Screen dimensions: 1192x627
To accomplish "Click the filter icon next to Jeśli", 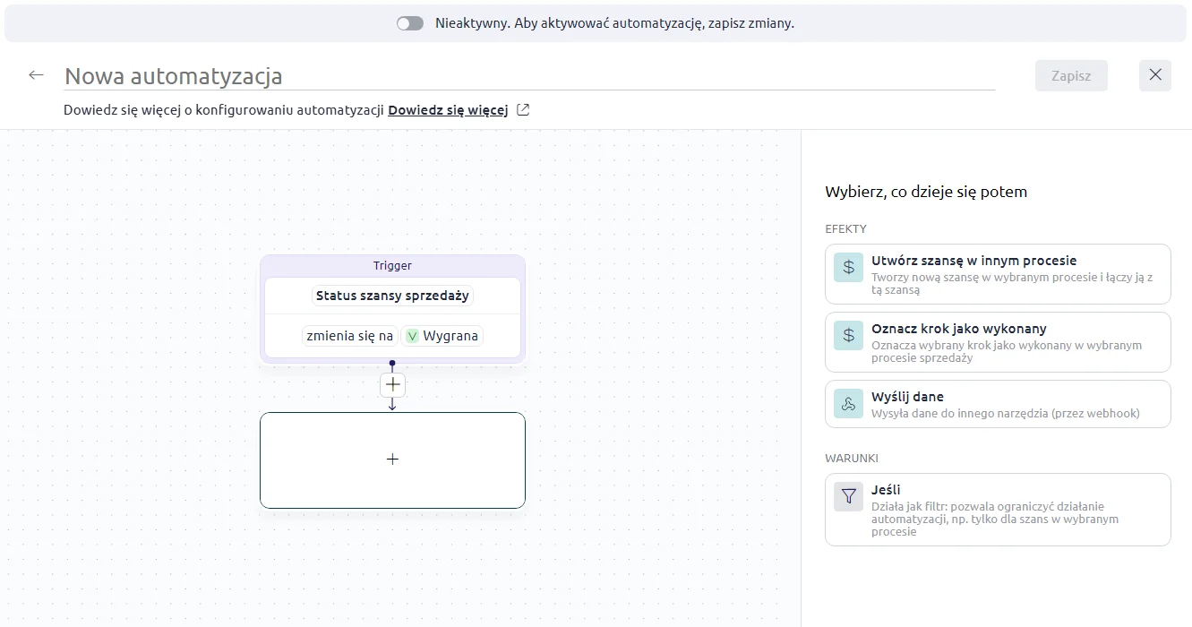I will click(x=847, y=495).
